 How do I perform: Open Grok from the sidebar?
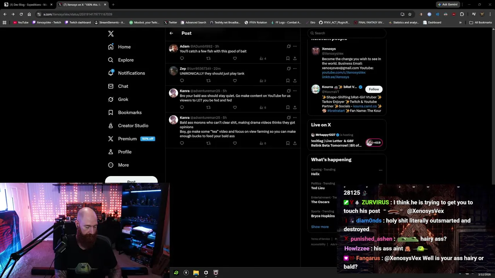coord(118,99)
